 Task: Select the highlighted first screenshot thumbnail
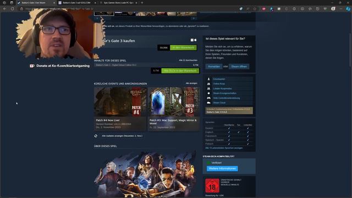point(104,14)
